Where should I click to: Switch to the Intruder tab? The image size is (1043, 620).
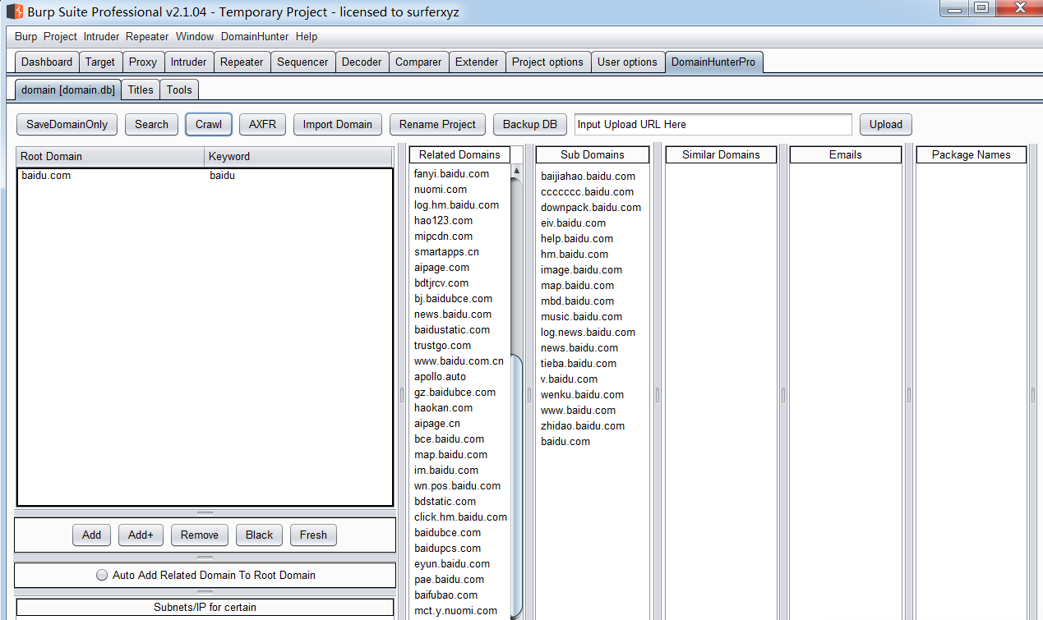188,62
